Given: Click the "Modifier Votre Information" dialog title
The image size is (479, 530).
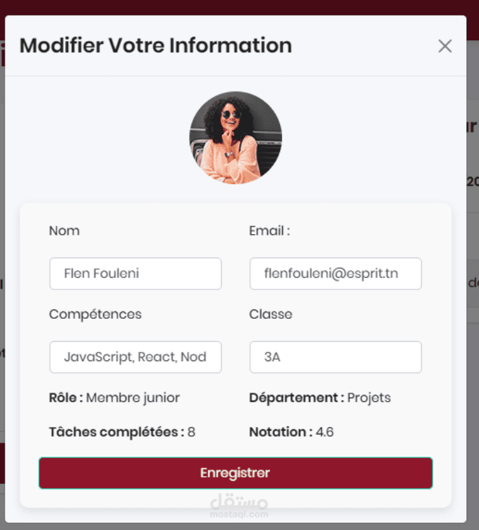Looking at the screenshot, I should (156, 46).
